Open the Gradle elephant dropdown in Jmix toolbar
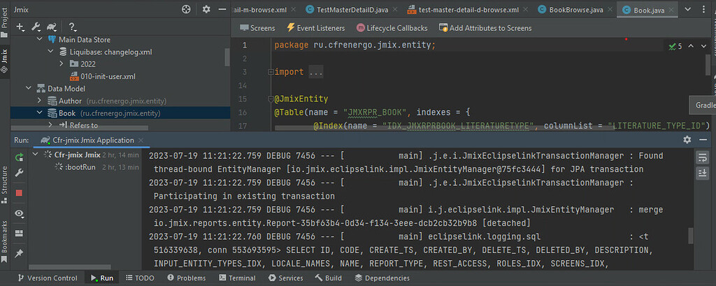The width and height of the screenshot is (716, 286). 52,27
